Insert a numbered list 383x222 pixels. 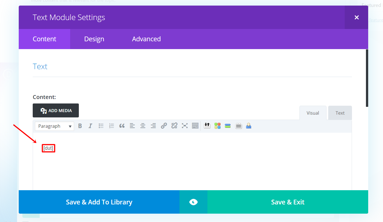click(x=112, y=126)
